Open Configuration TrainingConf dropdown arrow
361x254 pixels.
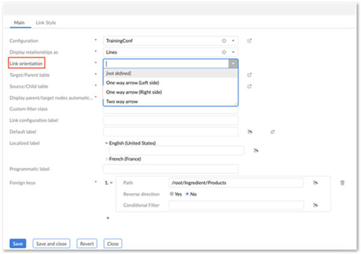point(233,41)
